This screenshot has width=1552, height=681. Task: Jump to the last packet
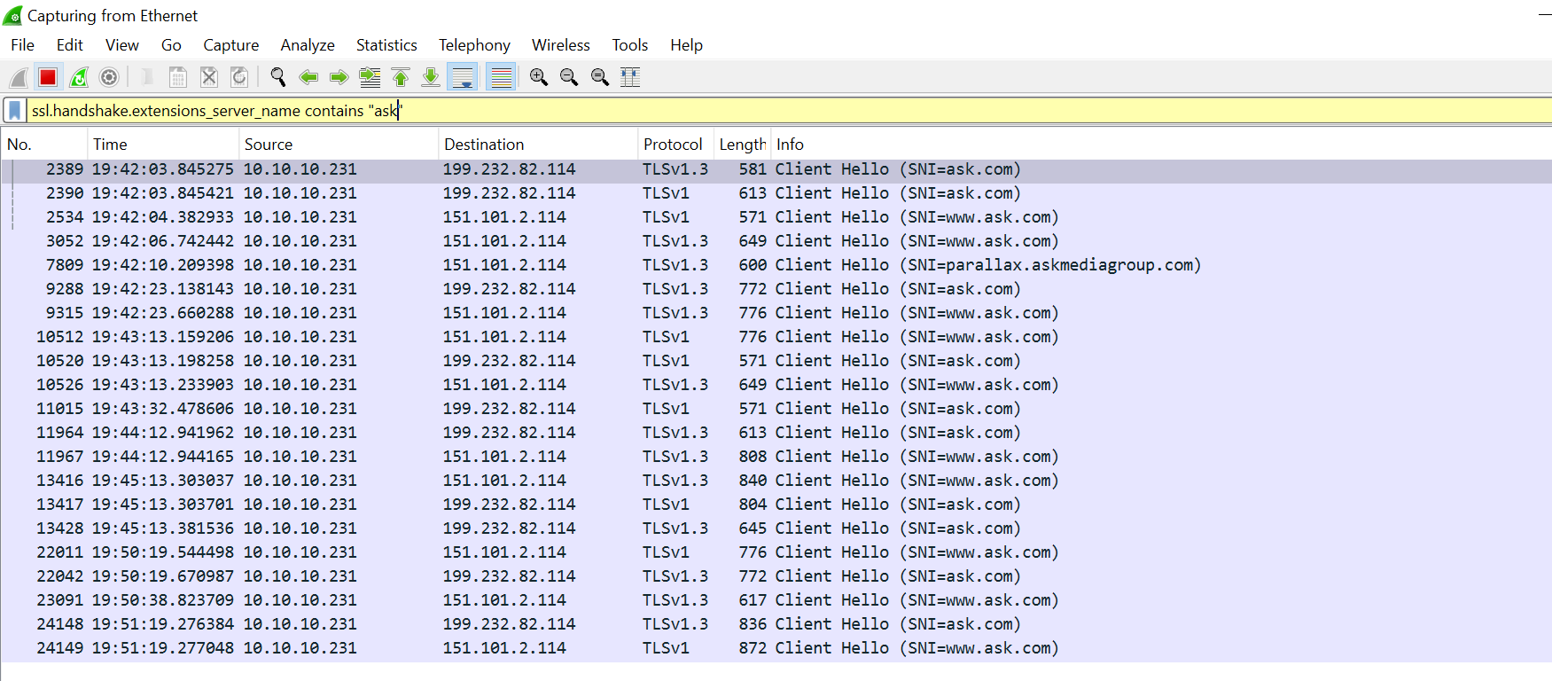431,78
